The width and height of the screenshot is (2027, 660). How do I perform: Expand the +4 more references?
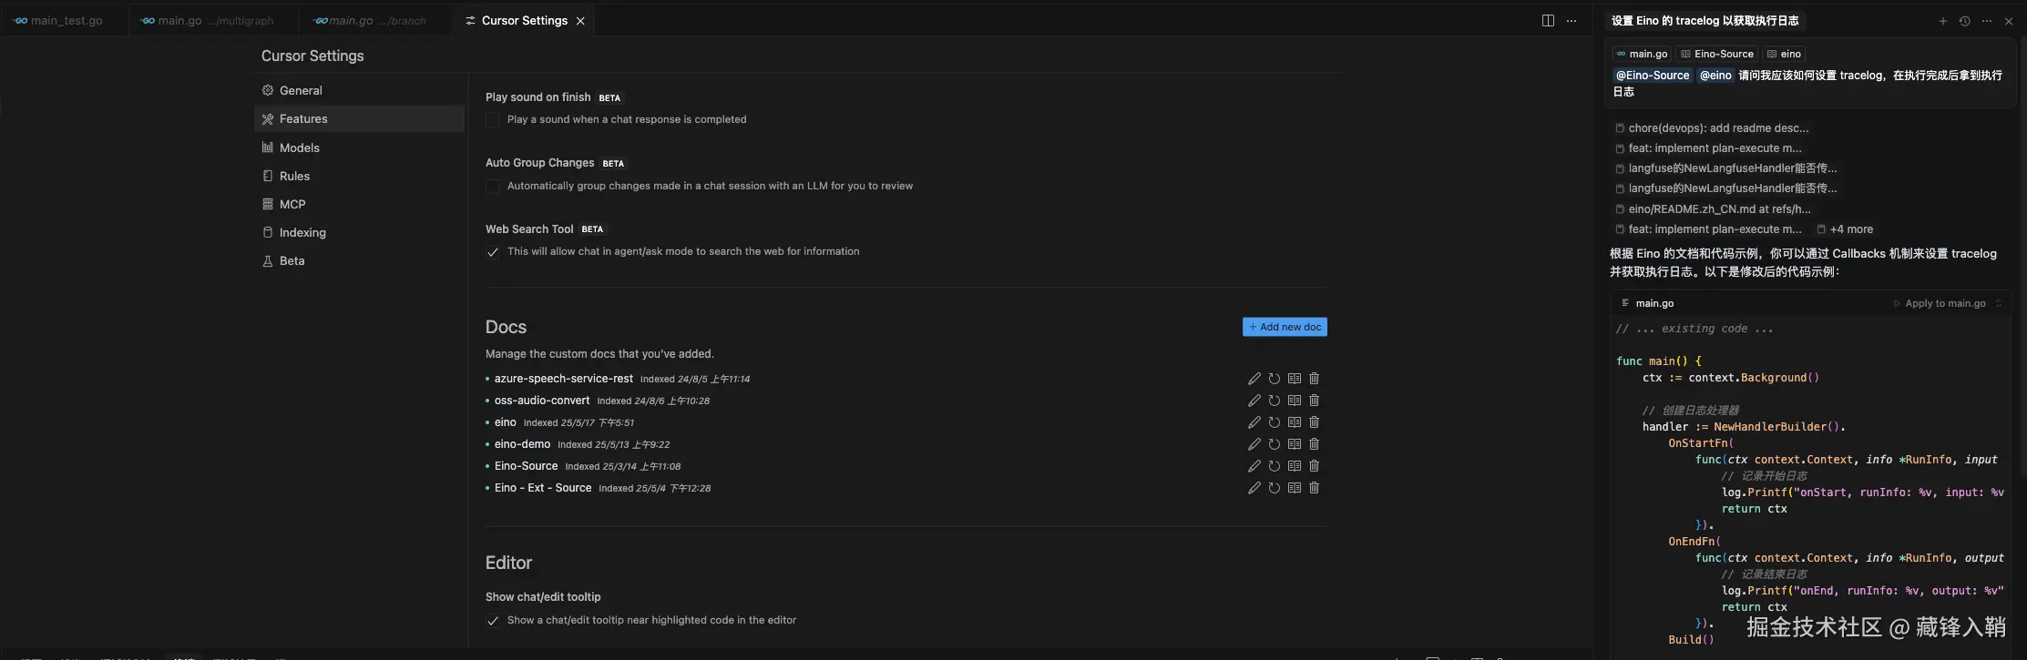1845,229
